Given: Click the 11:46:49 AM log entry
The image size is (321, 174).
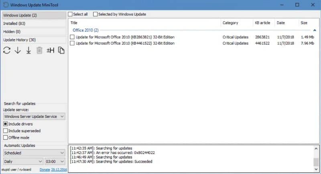Looking at the screenshot, I should 101,157.
